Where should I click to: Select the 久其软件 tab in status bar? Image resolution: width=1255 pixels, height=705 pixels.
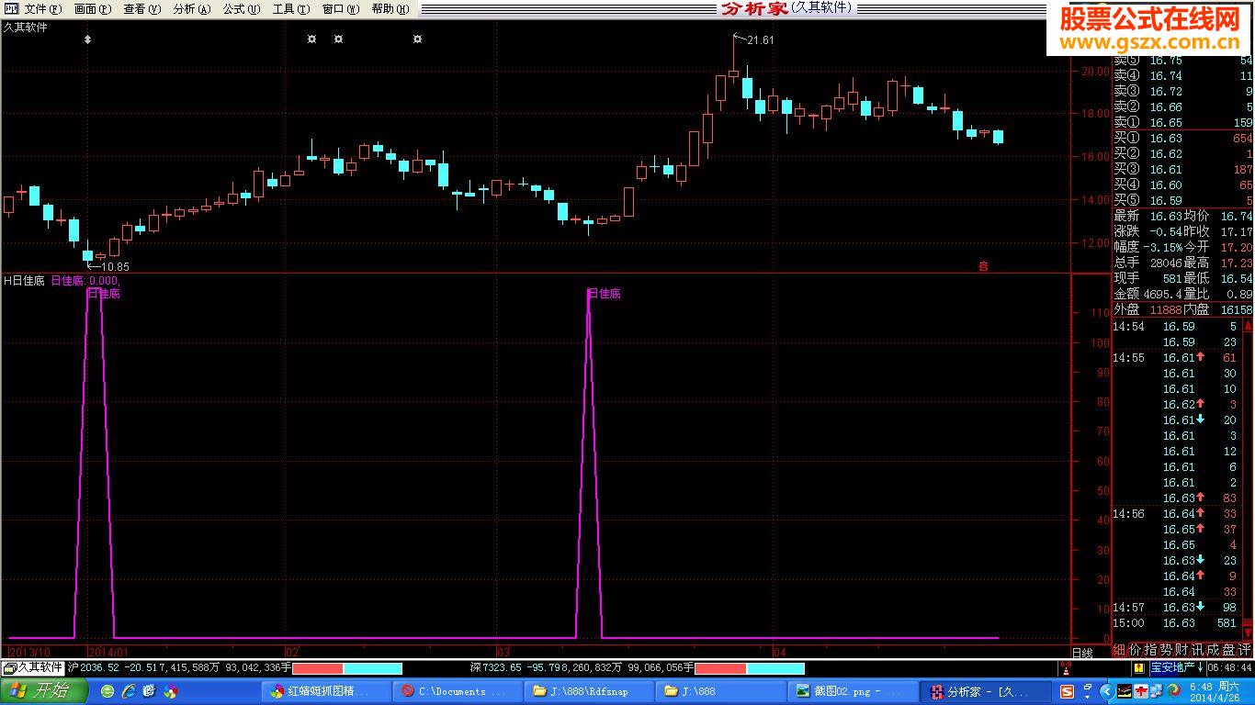coord(34,667)
